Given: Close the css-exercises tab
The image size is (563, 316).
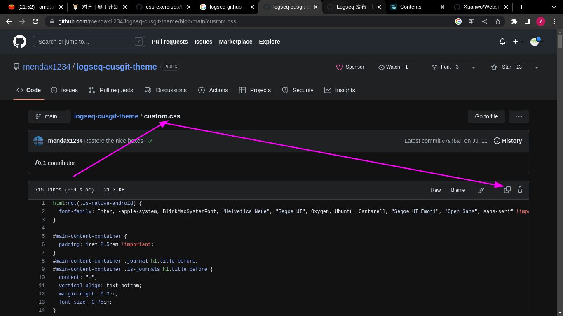Looking at the screenshot, I should [x=189, y=7].
